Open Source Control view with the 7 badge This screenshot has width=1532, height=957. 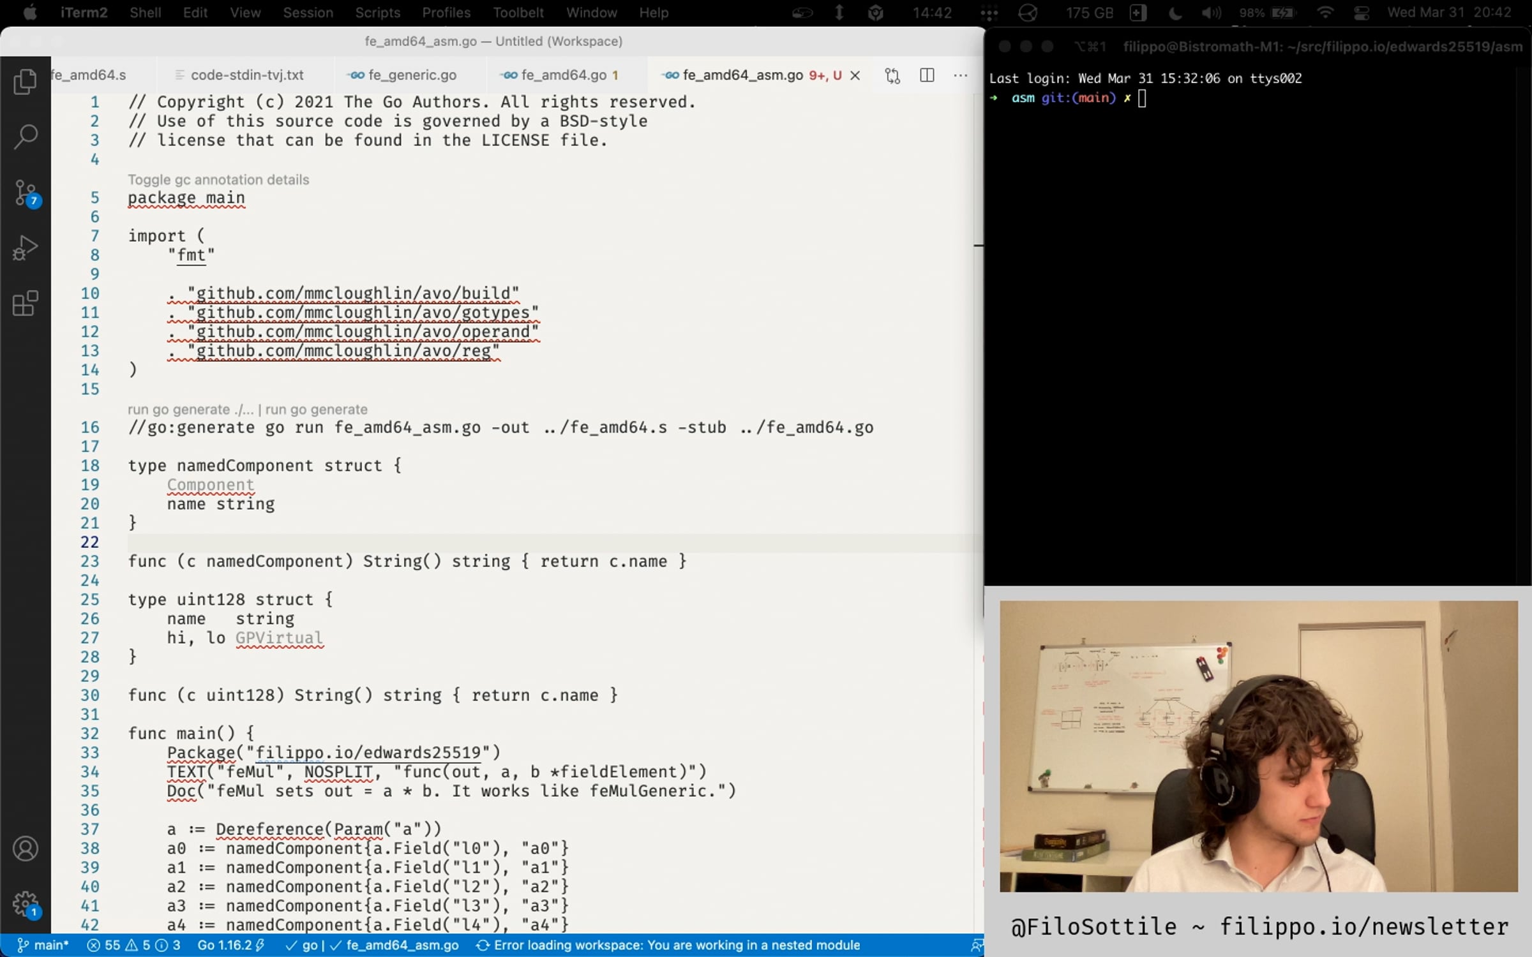click(26, 193)
